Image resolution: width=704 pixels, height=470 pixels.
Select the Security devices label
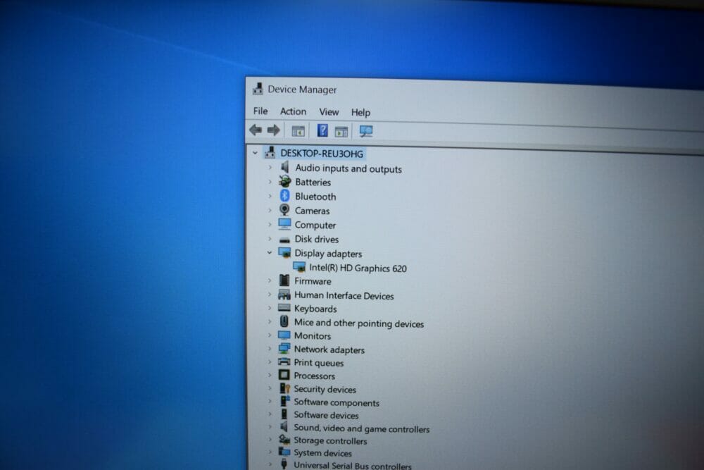(x=325, y=390)
